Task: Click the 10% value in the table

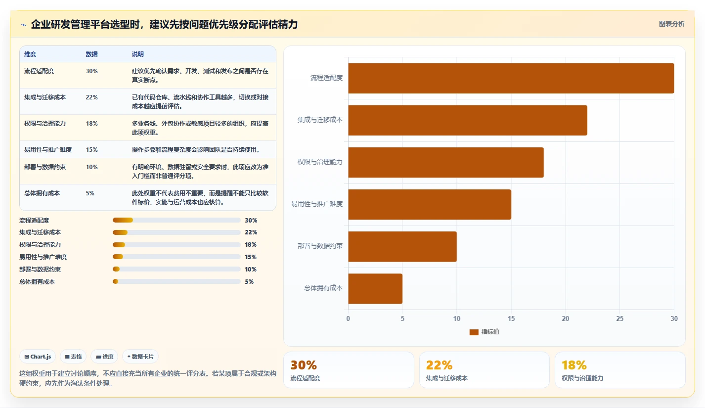Action: click(91, 167)
